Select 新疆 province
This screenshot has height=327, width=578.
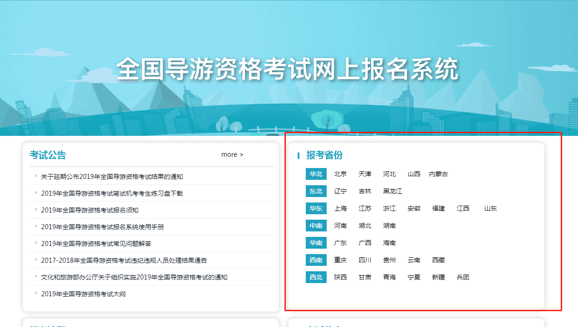click(438, 277)
